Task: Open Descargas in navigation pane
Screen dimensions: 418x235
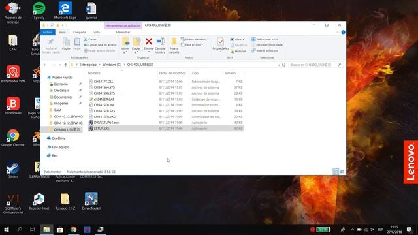Action: tap(61, 91)
